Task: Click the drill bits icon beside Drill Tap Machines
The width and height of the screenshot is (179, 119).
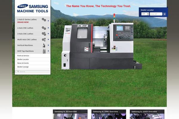Action: pos(44,51)
